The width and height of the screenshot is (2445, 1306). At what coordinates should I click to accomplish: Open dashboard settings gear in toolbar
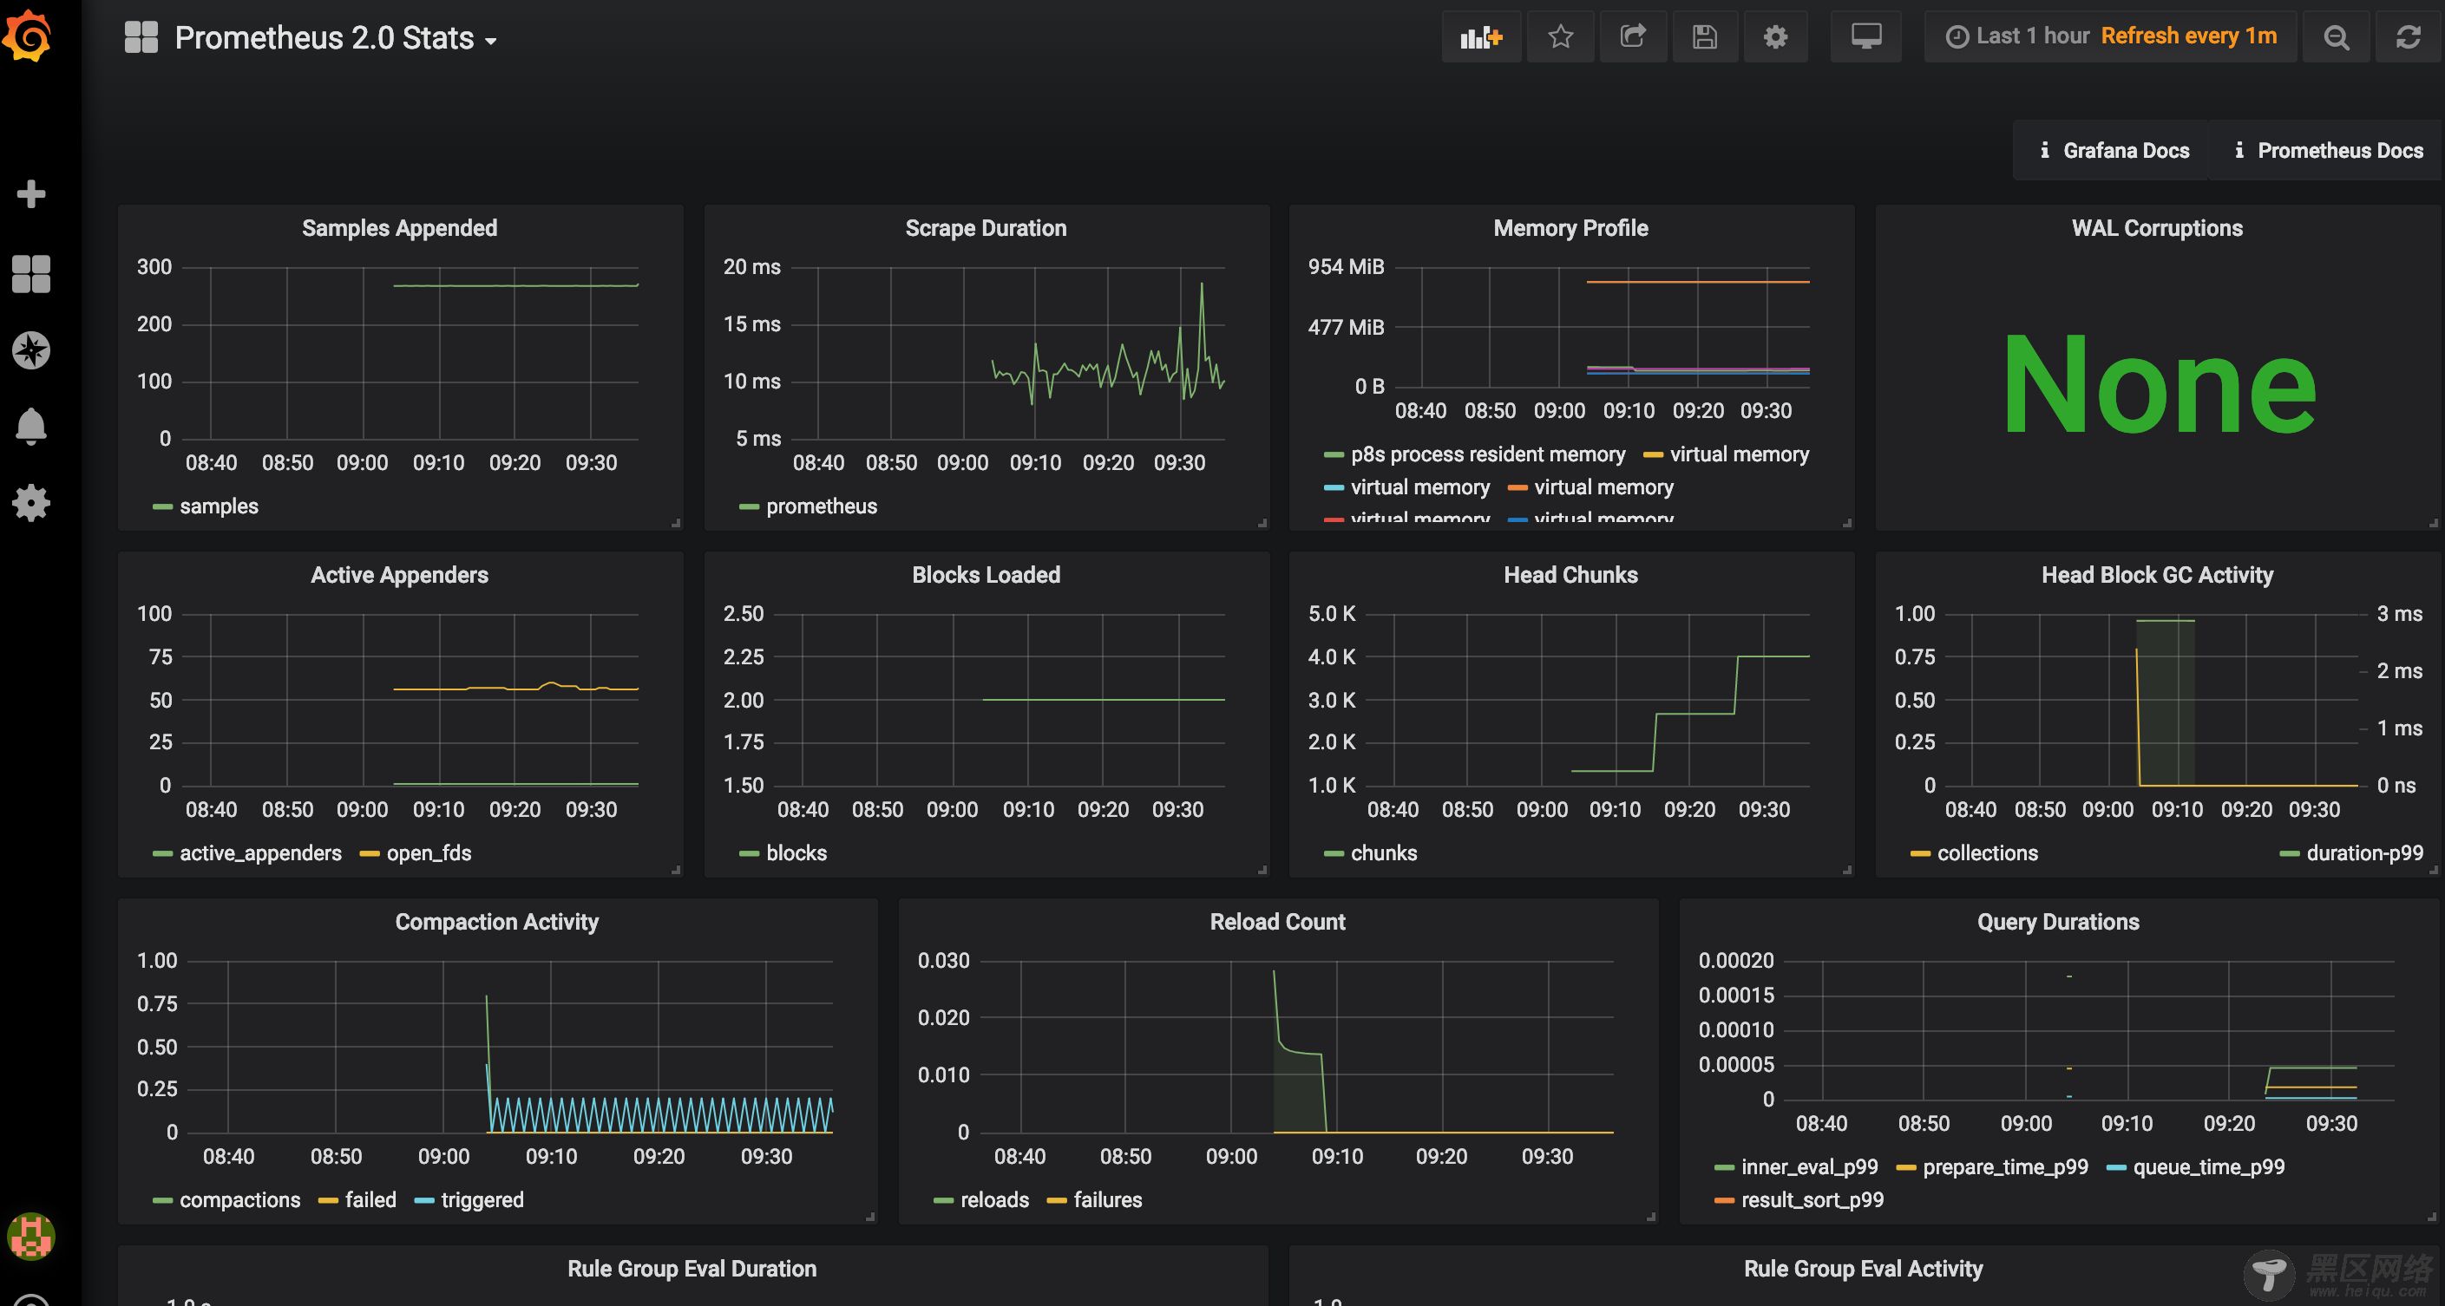click(x=1775, y=37)
